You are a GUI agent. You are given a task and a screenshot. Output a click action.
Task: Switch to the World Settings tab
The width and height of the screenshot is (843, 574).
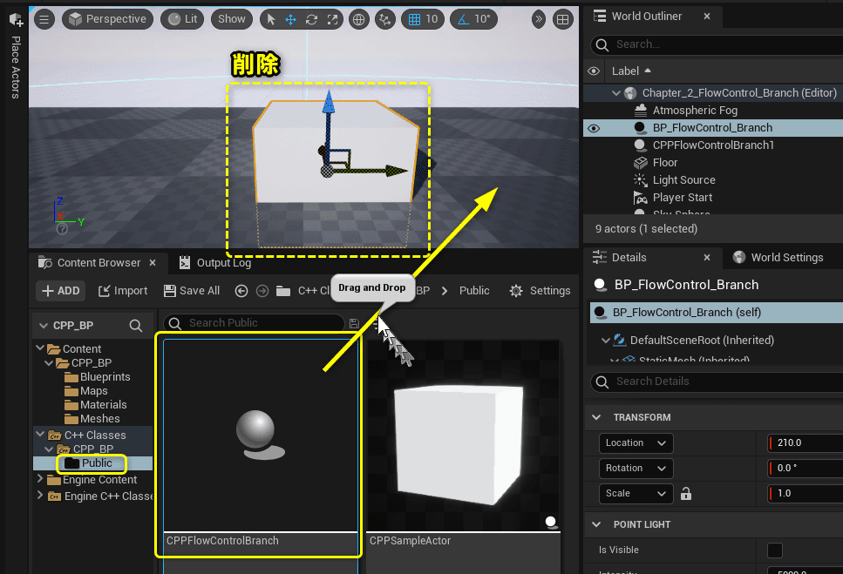coord(778,258)
